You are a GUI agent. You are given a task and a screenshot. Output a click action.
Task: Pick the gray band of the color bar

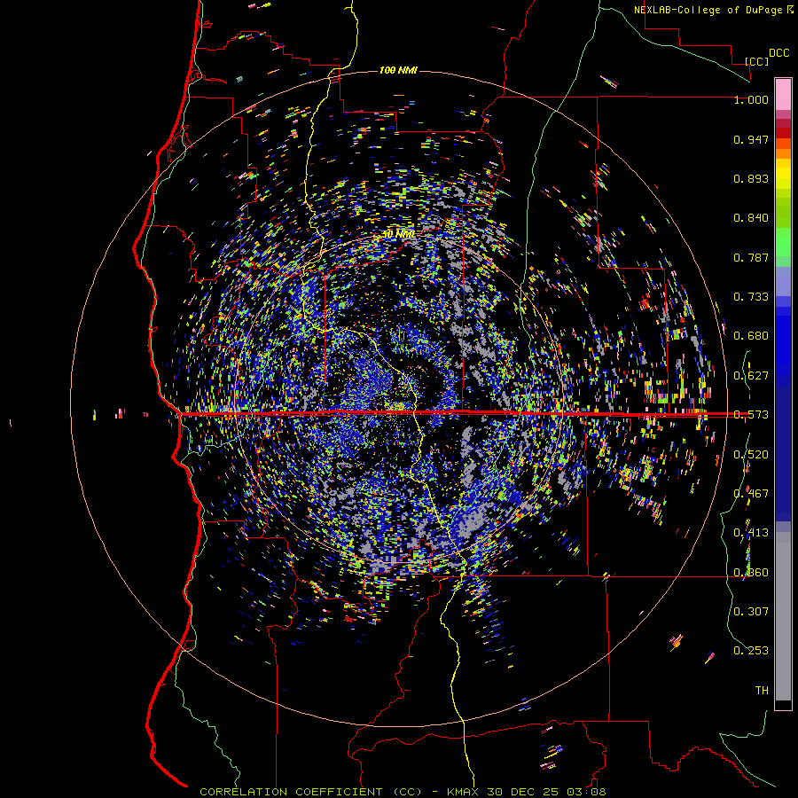point(783,616)
